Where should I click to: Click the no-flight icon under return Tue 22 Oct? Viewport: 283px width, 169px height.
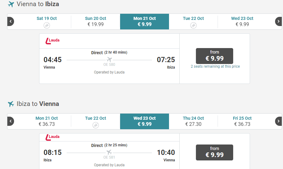tap(96, 125)
